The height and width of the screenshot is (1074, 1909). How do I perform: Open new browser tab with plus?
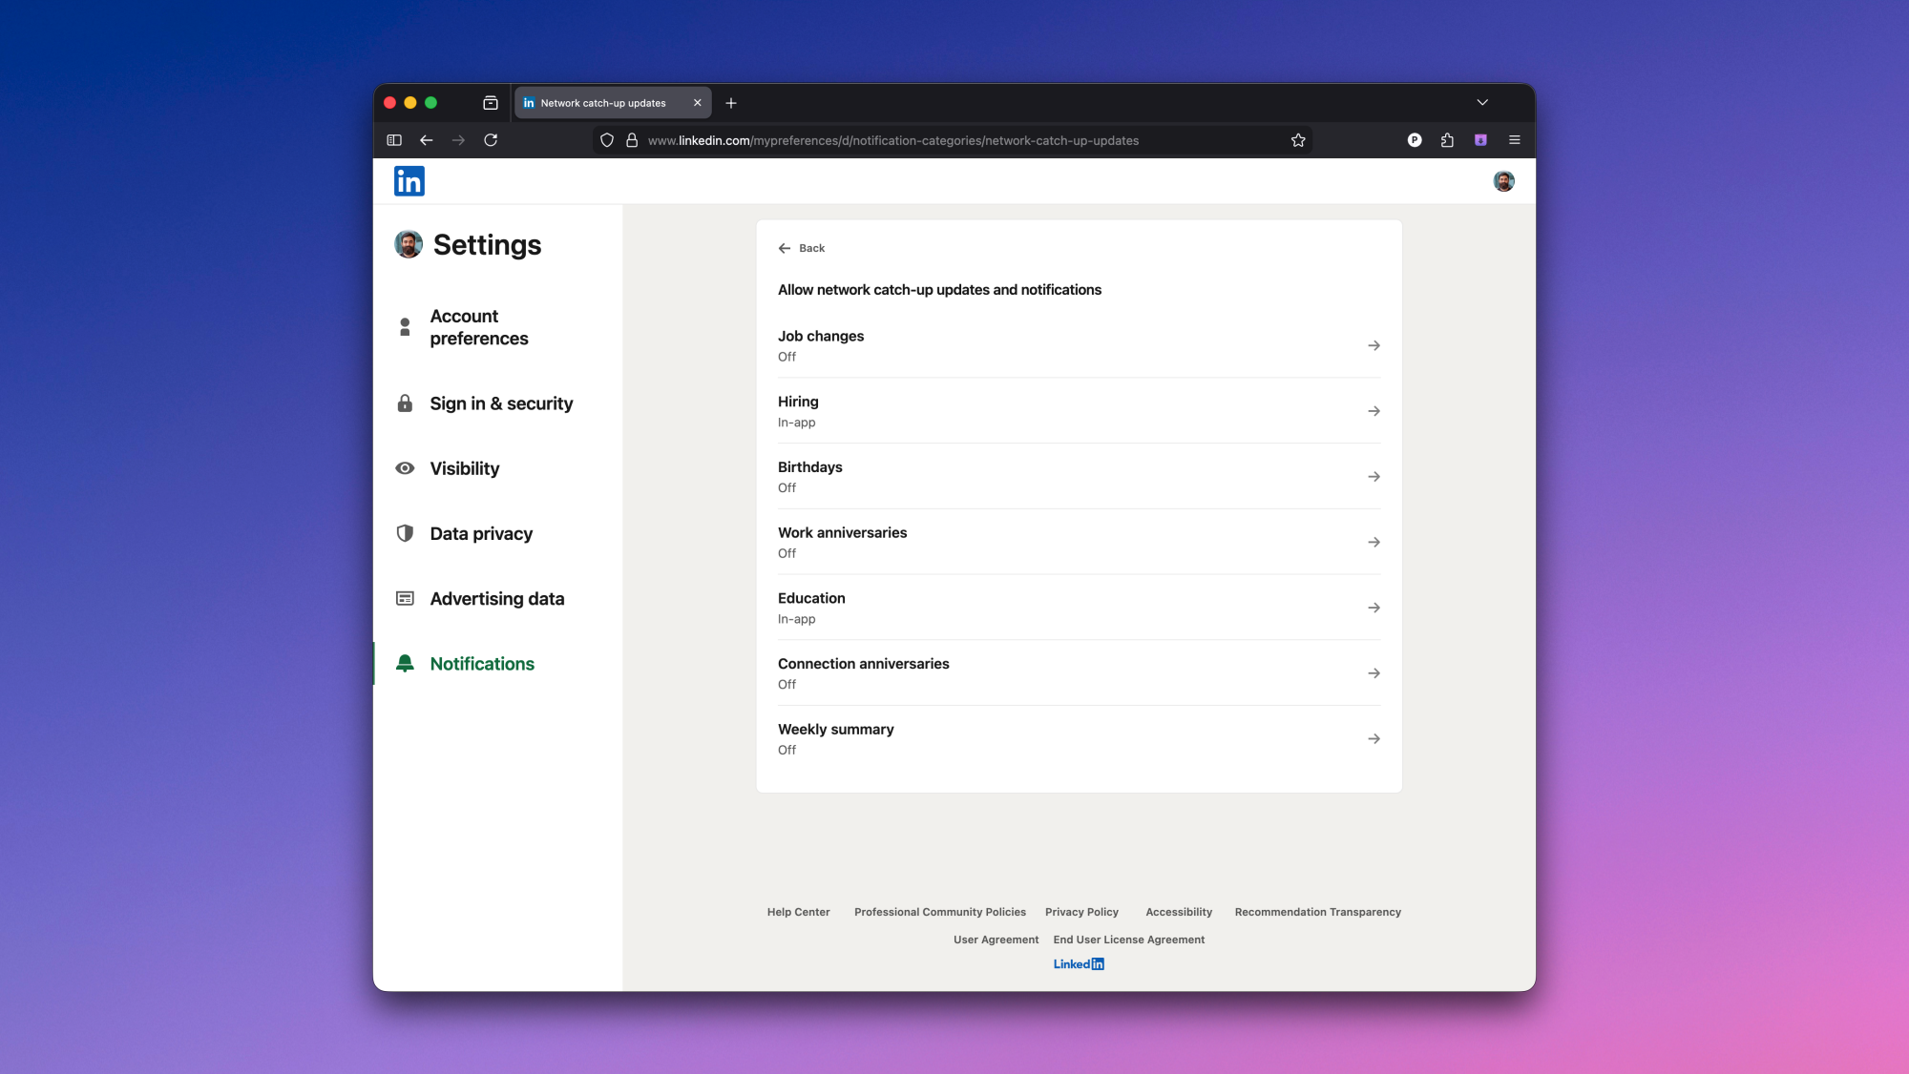[x=731, y=103]
